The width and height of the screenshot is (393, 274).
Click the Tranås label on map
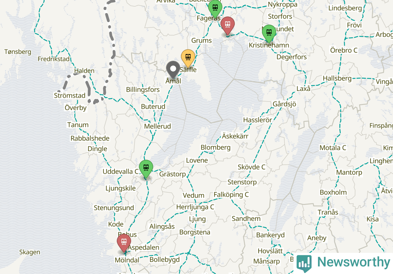tap(328, 212)
